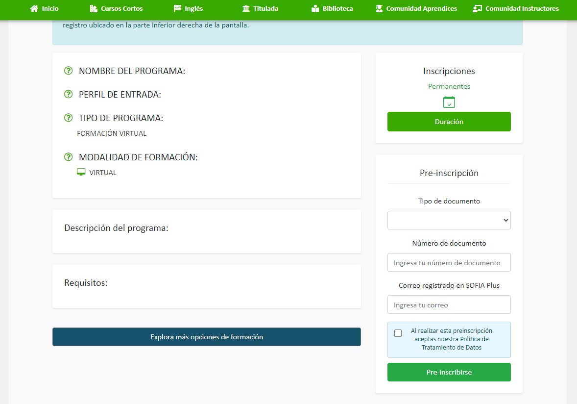The height and width of the screenshot is (404, 577).
Task: Open the Cursos Cortos menu
Action: click(x=116, y=8)
